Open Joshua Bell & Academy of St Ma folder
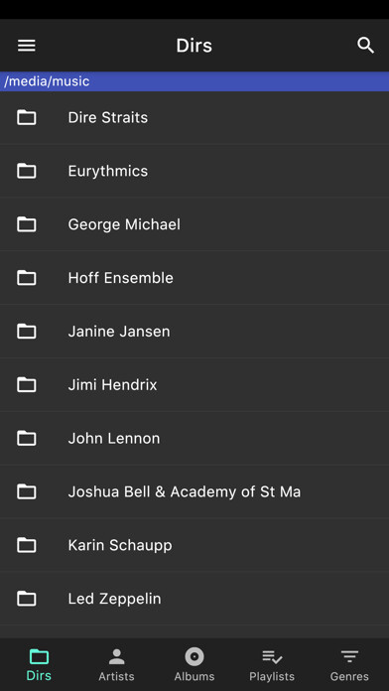The width and height of the screenshot is (389, 691). pyautogui.click(x=194, y=491)
